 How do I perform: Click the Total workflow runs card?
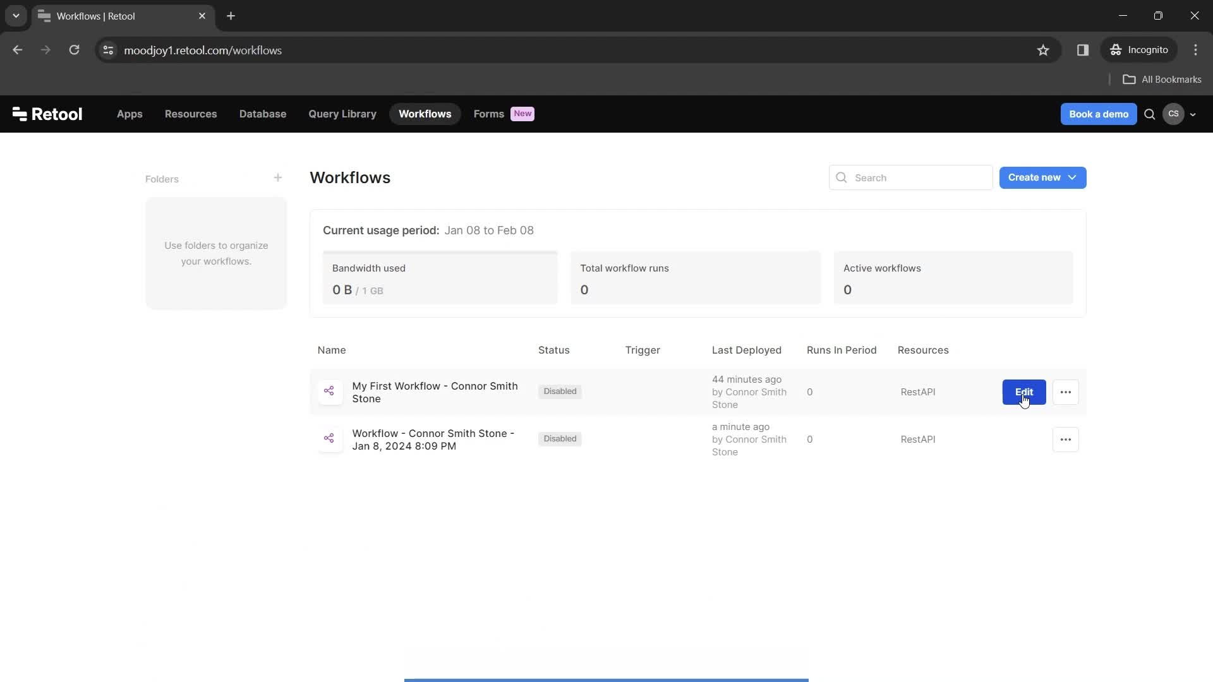tap(696, 278)
